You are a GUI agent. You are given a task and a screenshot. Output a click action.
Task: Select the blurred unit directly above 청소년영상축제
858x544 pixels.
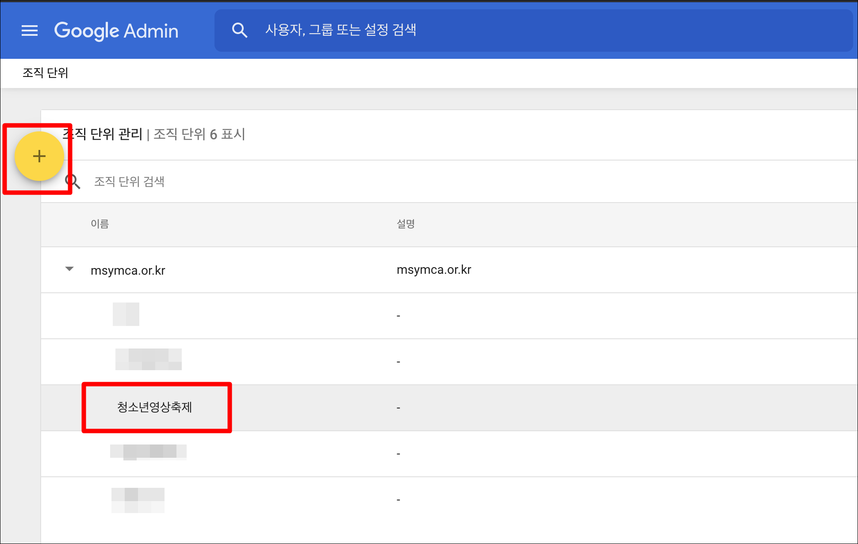point(148,360)
